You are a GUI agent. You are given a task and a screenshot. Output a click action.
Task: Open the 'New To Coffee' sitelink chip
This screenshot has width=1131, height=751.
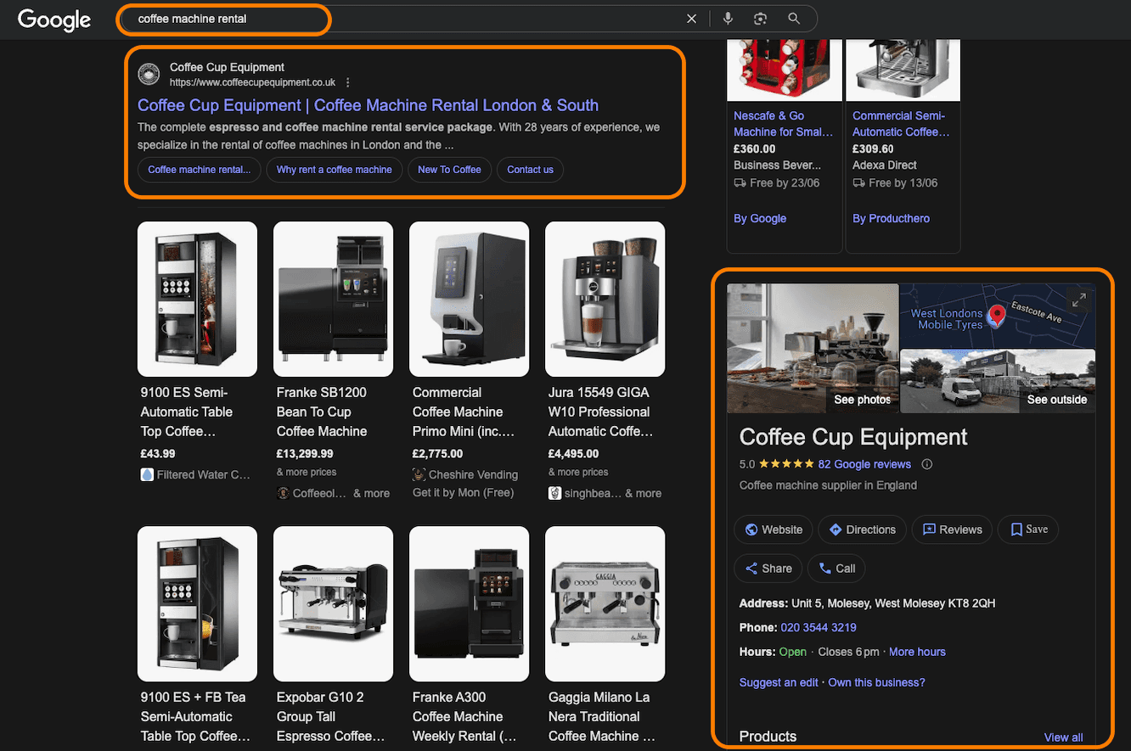449,170
